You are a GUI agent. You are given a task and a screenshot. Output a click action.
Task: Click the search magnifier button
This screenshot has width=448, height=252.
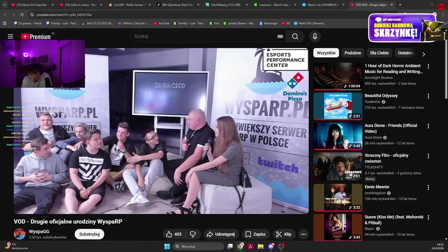pyautogui.click(x=295, y=36)
